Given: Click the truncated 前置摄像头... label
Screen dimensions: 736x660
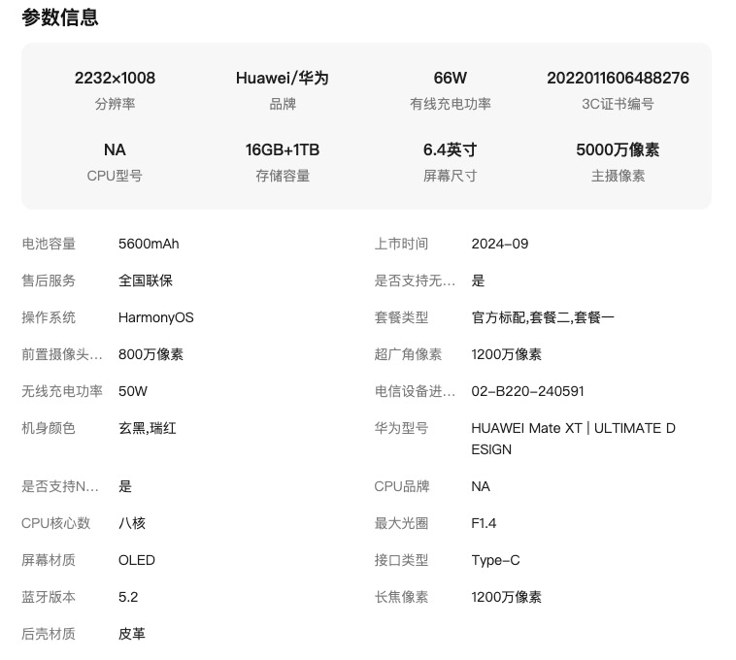Looking at the screenshot, I should pos(62,354).
